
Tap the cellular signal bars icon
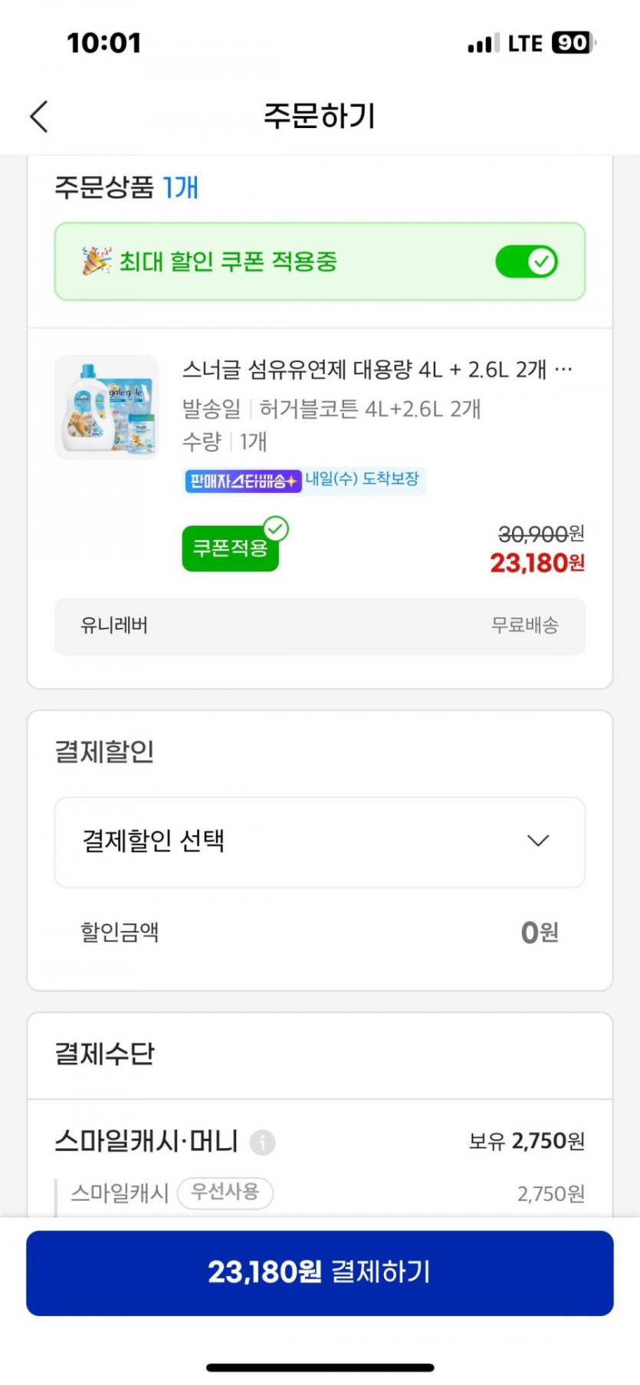[x=483, y=44]
